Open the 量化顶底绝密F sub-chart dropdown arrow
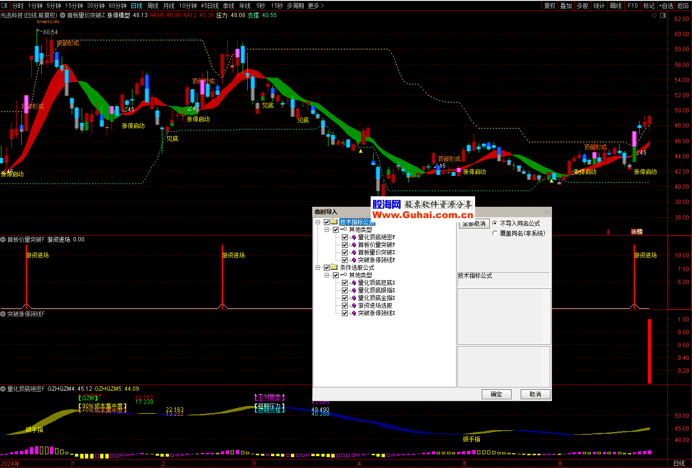Image resolution: width=692 pixels, height=468 pixels. 3,389
